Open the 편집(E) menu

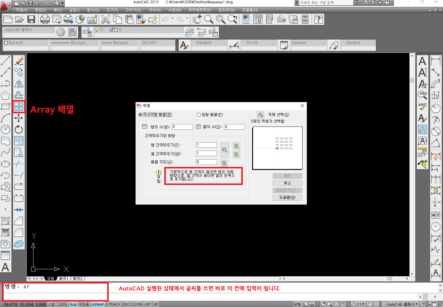40,10
